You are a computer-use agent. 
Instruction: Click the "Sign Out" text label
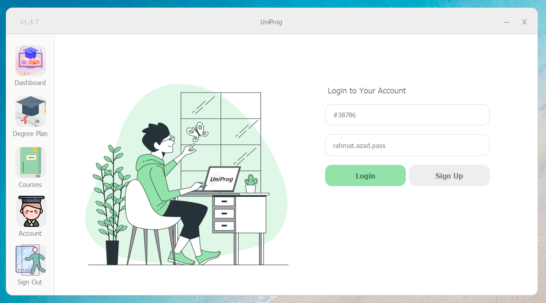click(x=30, y=282)
